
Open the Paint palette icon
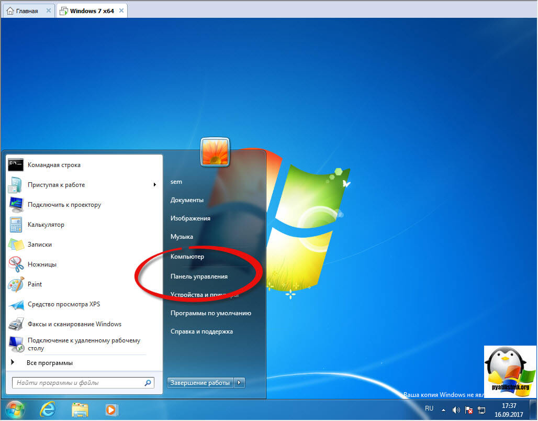click(16, 284)
